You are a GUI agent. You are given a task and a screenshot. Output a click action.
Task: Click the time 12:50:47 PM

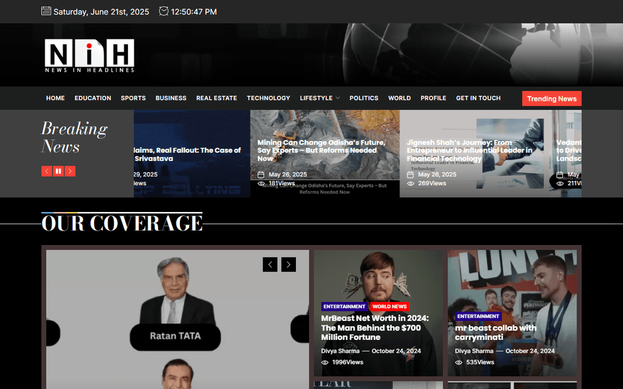coord(194,12)
